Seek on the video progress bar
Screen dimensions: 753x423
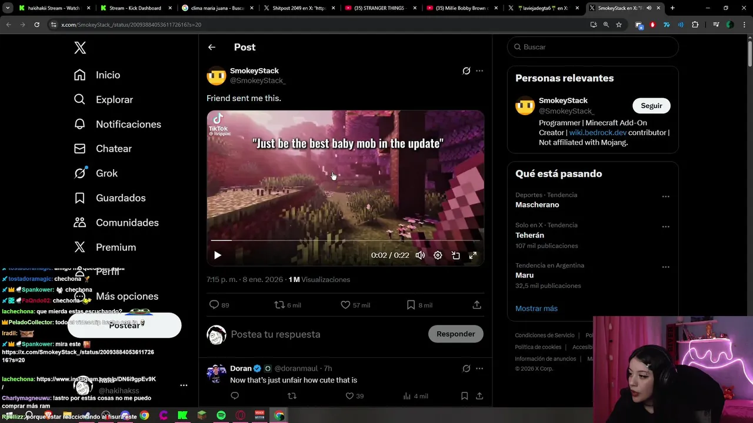coord(345,240)
